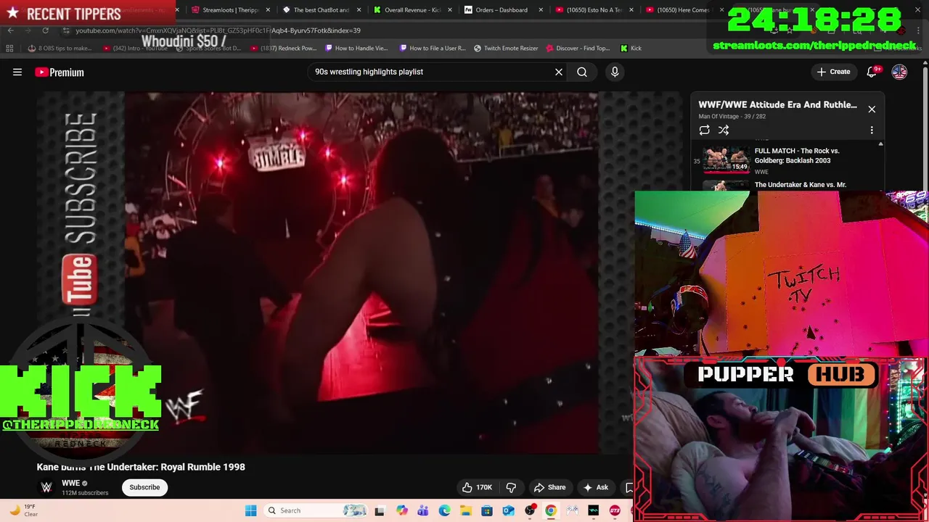
Task: Switch to (10650) Here Comes tab
Action: (679, 10)
